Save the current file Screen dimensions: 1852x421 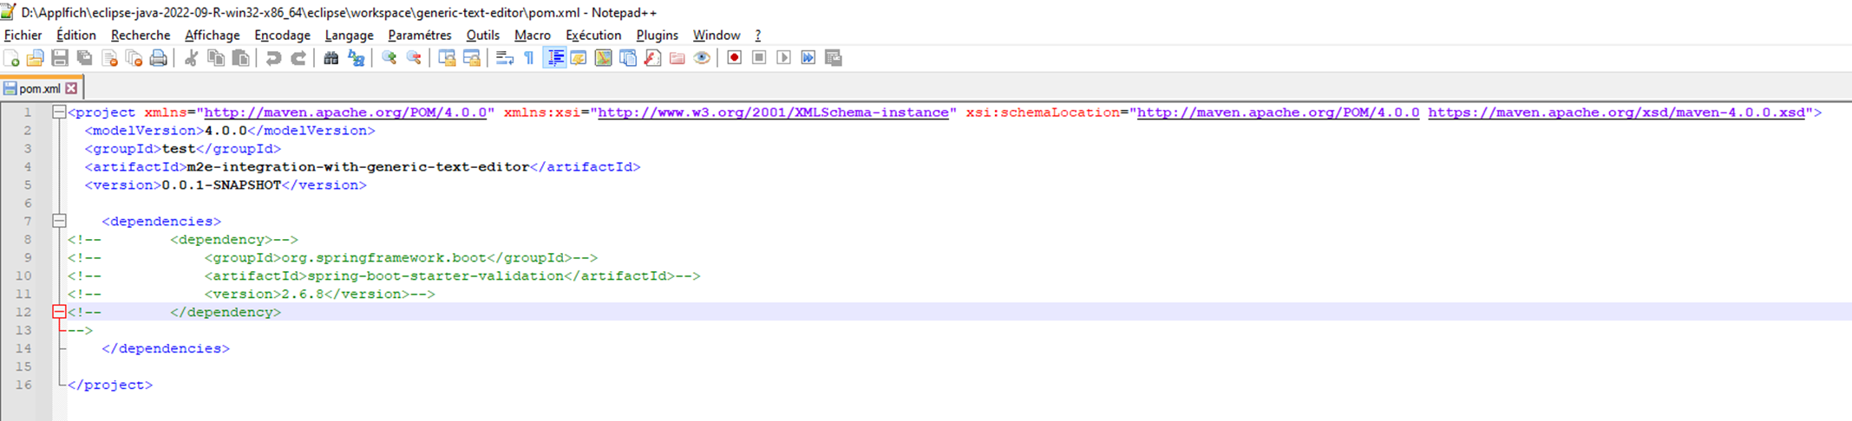[60, 58]
